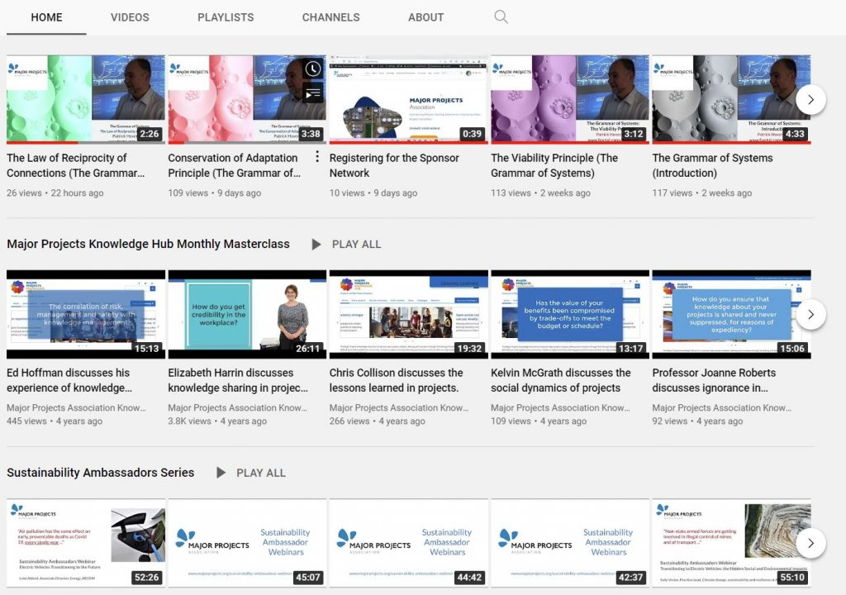The image size is (846, 595).
Task: Click play triangle next to Masterclass PLAY ALL
Action: point(316,244)
